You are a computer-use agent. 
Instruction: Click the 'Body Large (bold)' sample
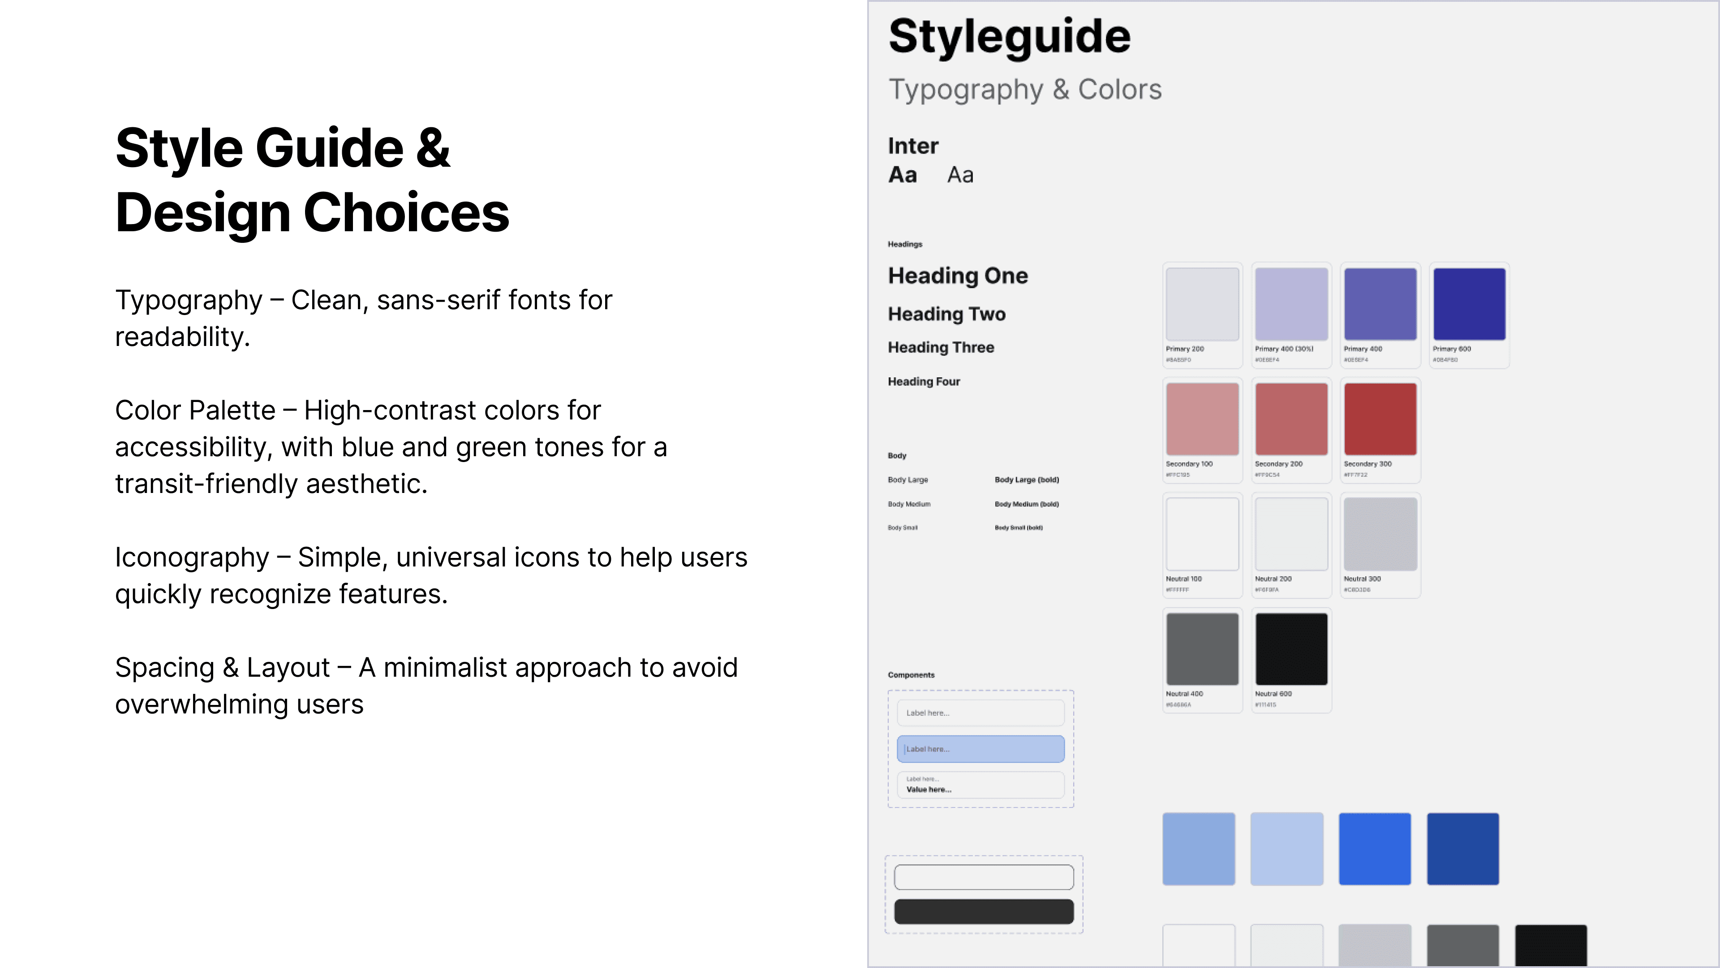pyautogui.click(x=1026, y=480)
